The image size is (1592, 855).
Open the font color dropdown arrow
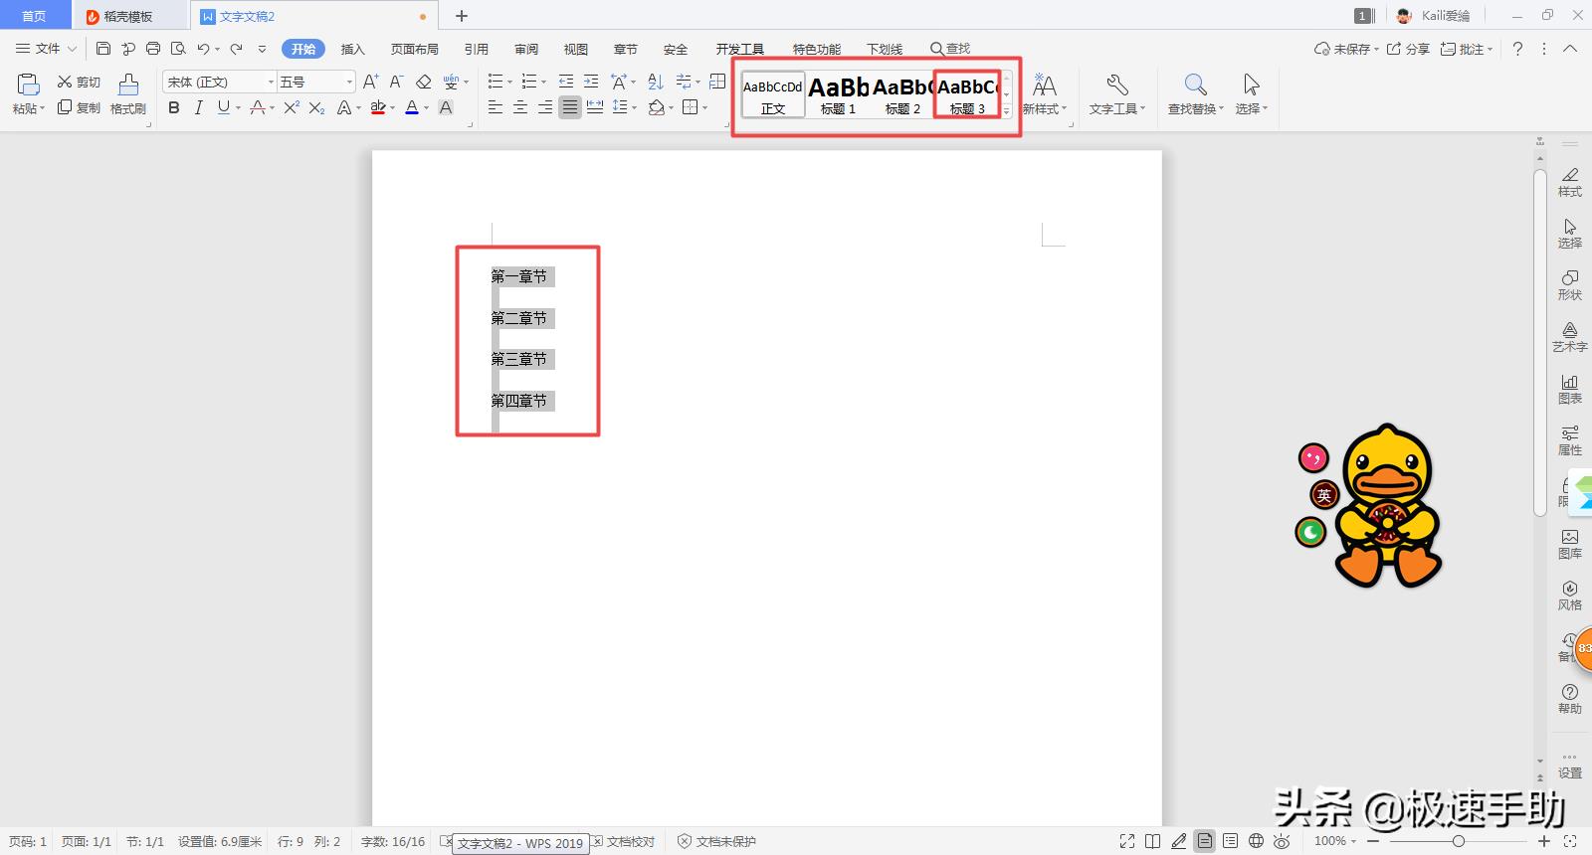(426, 108)
